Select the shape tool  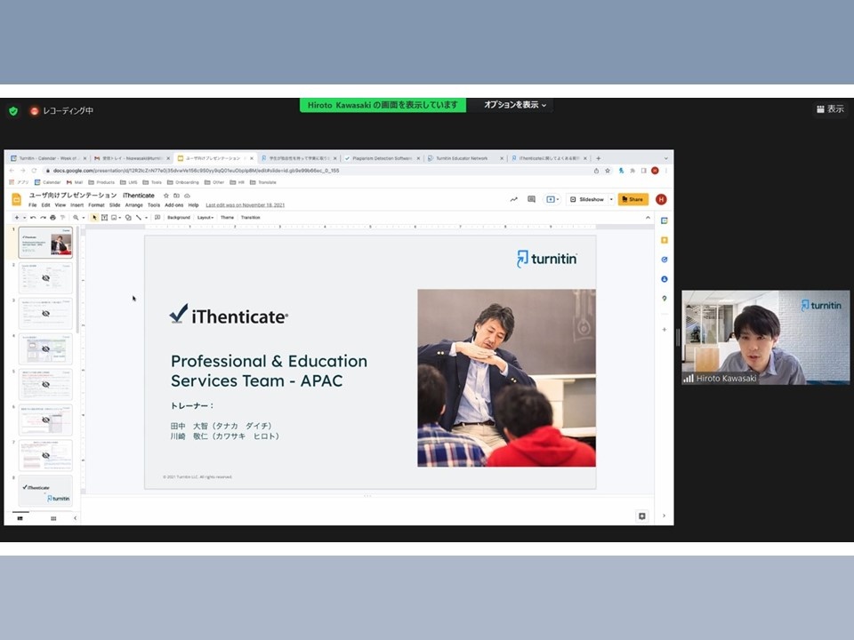[x=128, y=218]
